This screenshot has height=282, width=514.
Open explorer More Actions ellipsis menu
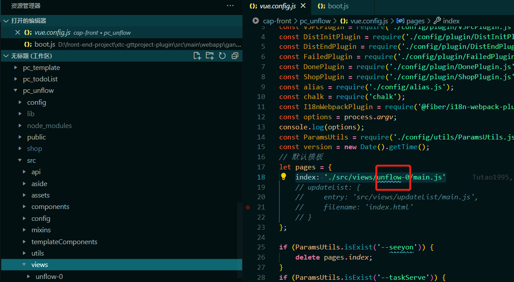point(230,6)
